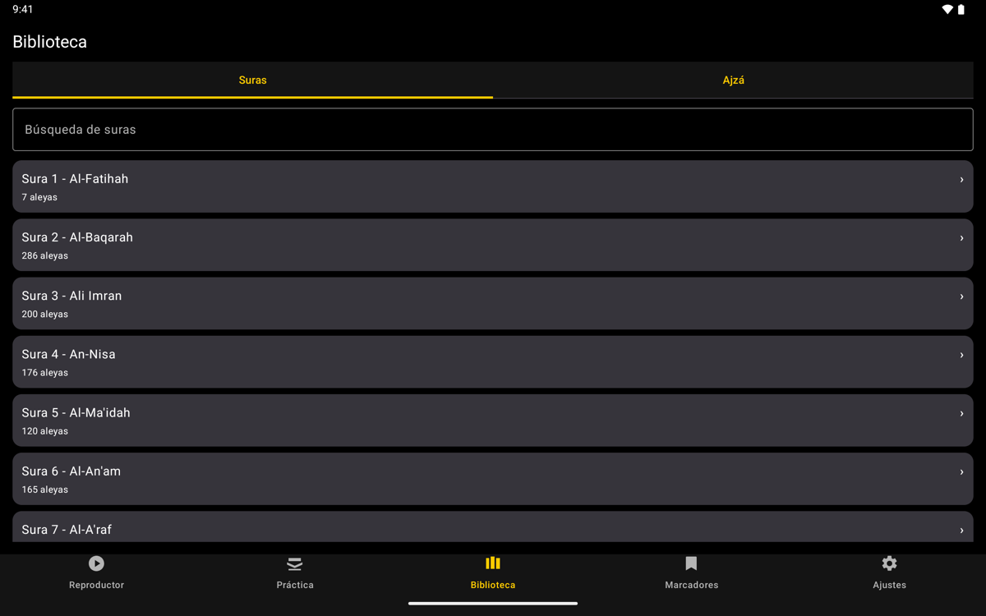Expand chevron for Sura 5 Al-Ma'idah

pos(961,413)
